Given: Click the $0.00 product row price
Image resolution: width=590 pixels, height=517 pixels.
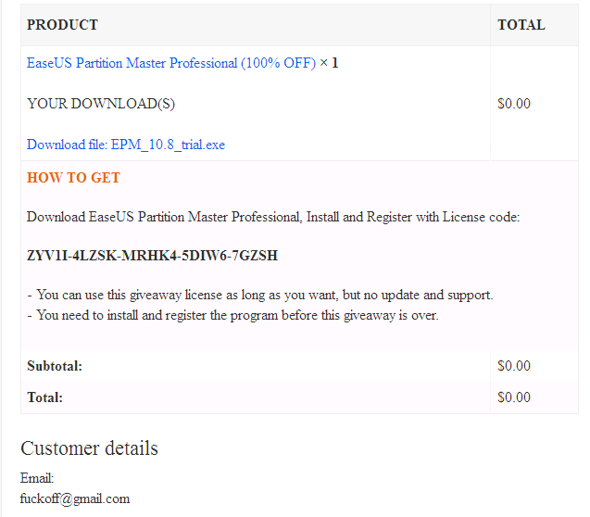Looking at the screenshot, I should (x=514, y=104).
